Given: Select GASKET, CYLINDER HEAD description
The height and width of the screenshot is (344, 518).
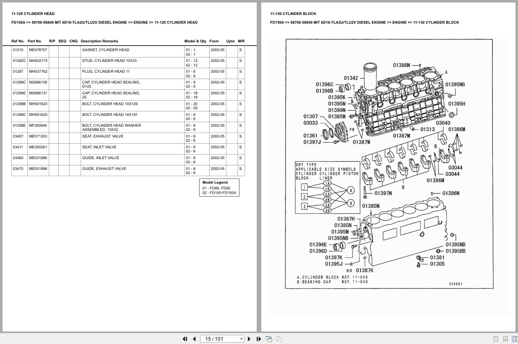Looking at the screenshot, I should coord(106,50).
